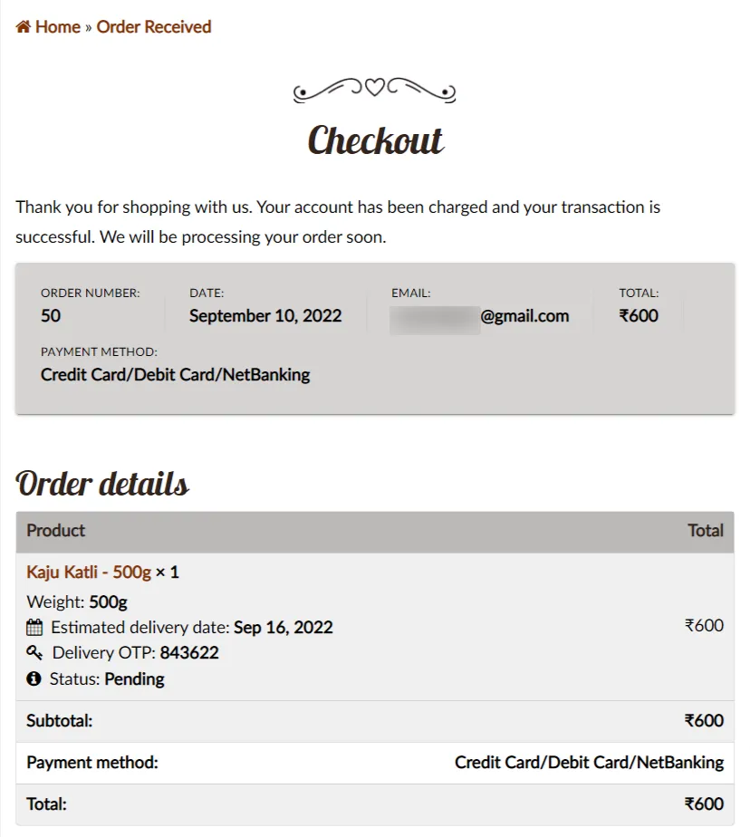
Task: Click the order number value 50
Action: coord(51,316)
